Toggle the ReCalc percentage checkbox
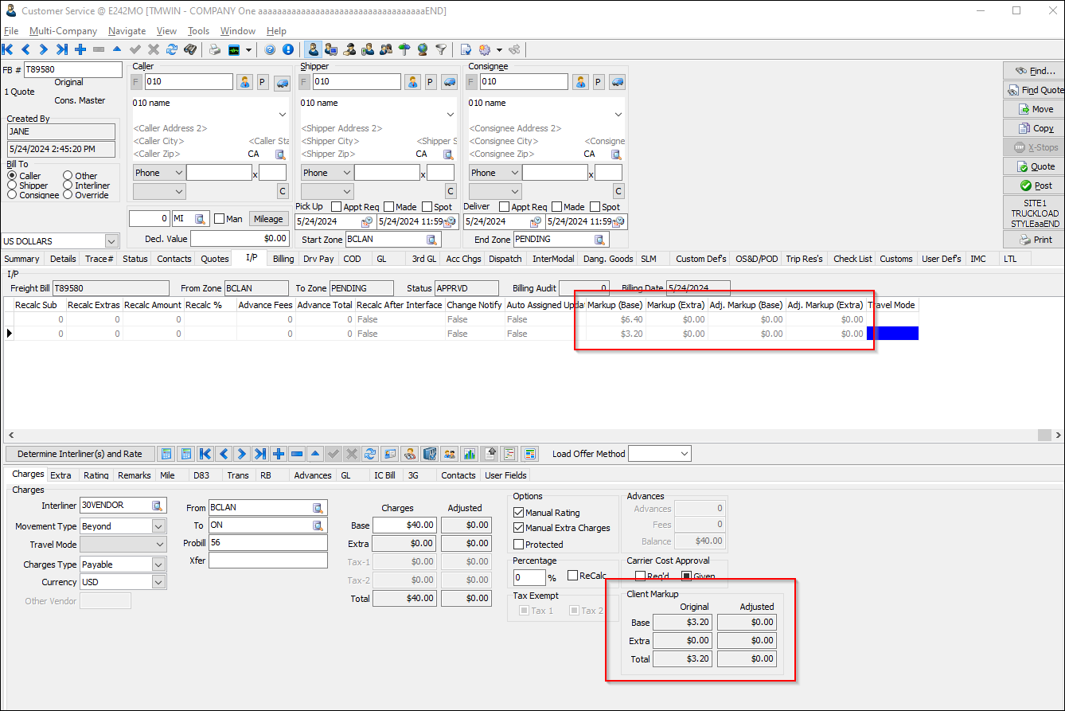The width and height of the screenshot is (1065, 711). pyautogui.click(x=573, y=576)
